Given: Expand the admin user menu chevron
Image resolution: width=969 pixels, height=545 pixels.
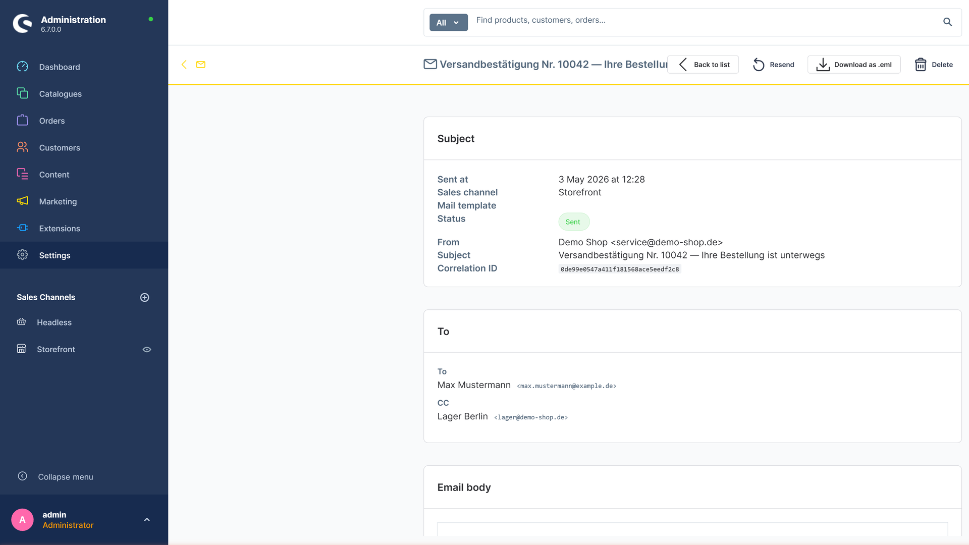Looking at the screenshot, I should [147, 520].
